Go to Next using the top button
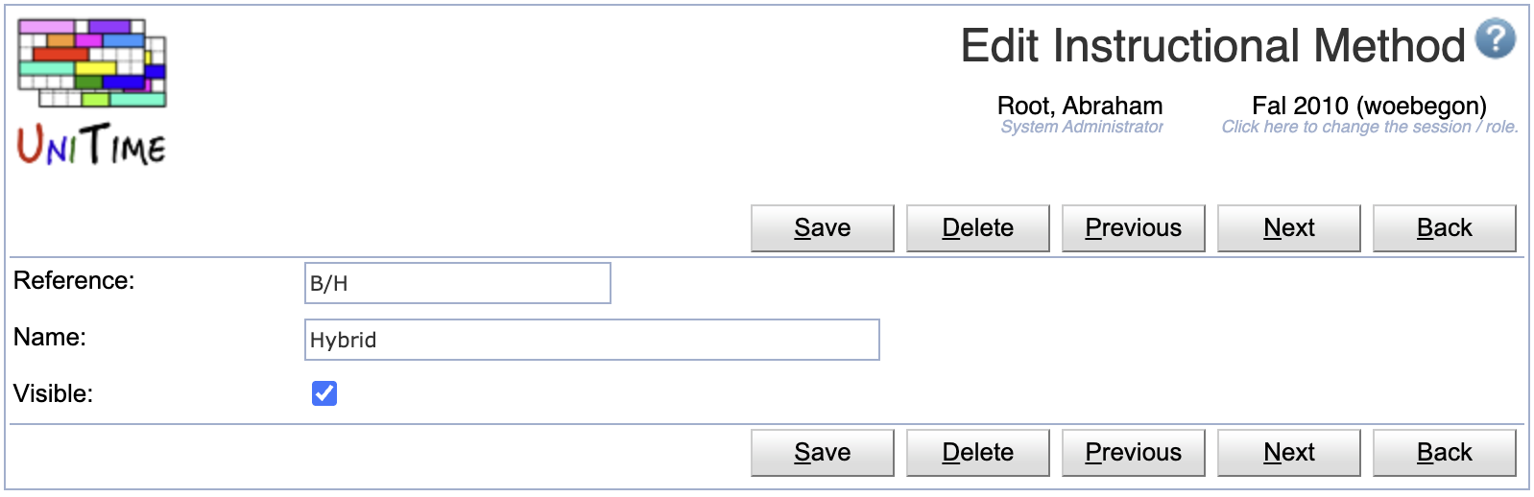 pos(1289,228)
